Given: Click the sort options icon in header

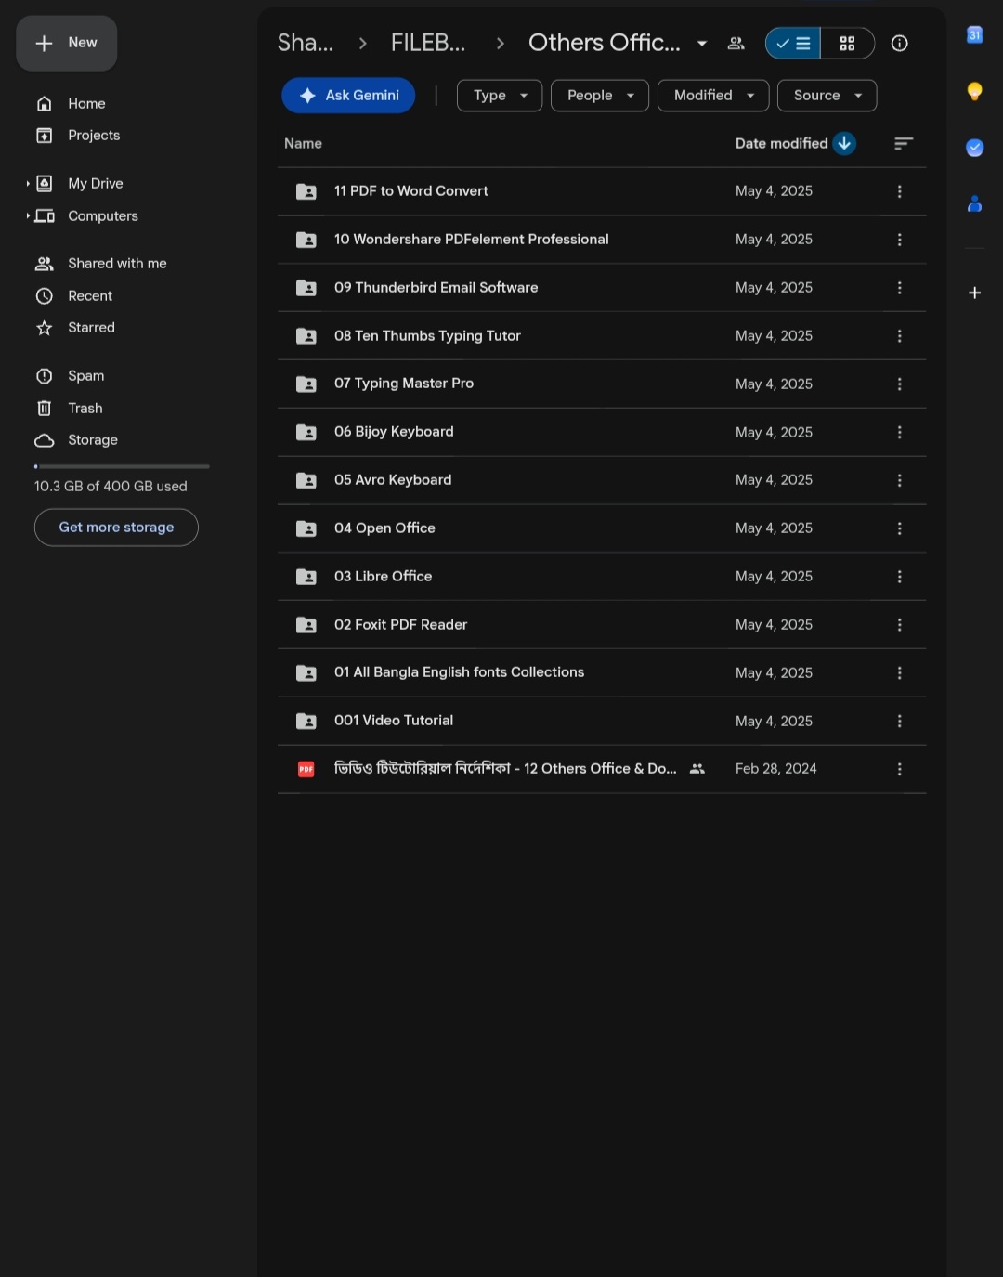Looking at the screenshot, I should pyautogui.click(x=904, y=143).
